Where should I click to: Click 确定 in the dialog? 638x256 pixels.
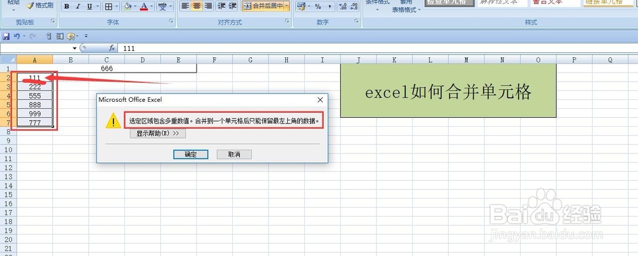pos(190,154)
